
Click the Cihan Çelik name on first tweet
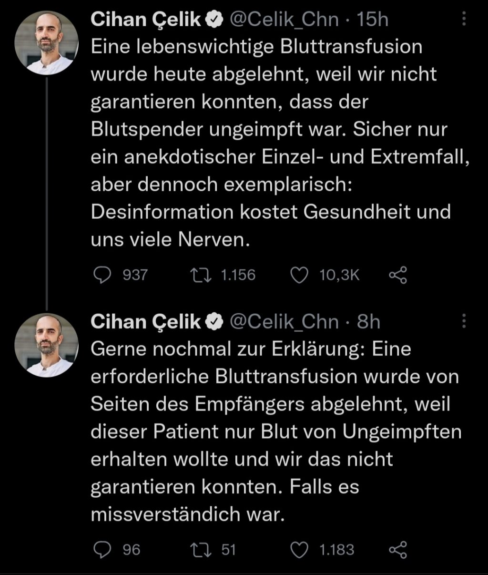pyautogui.click(x=146, y=20)
